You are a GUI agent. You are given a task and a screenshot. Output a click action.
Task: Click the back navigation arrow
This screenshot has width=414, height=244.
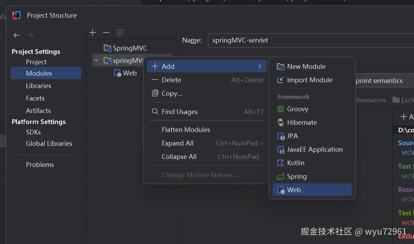point(17,35)
